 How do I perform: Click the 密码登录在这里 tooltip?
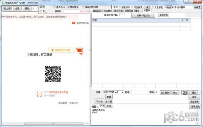[x=61, y=50]
